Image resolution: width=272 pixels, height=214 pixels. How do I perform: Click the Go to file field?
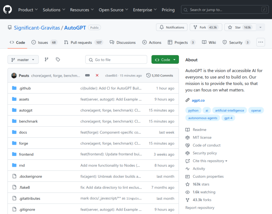(116, 59)
